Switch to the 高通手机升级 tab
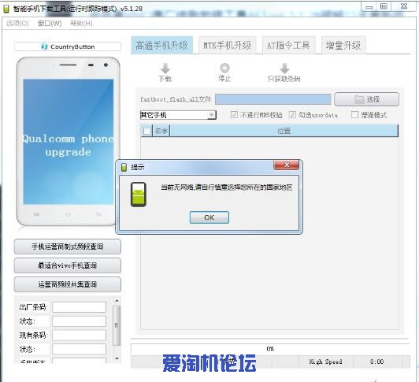The width and height of the screenshot is (419, 382). 161,45
